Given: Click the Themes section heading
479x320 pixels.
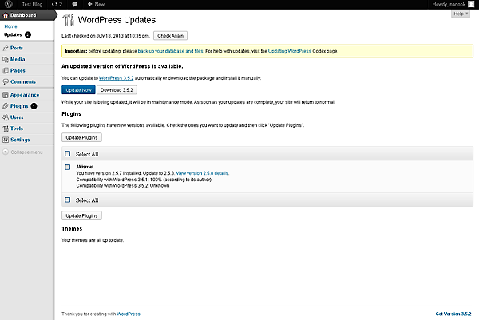Looking at the screenshot, I should coord(72,229).
